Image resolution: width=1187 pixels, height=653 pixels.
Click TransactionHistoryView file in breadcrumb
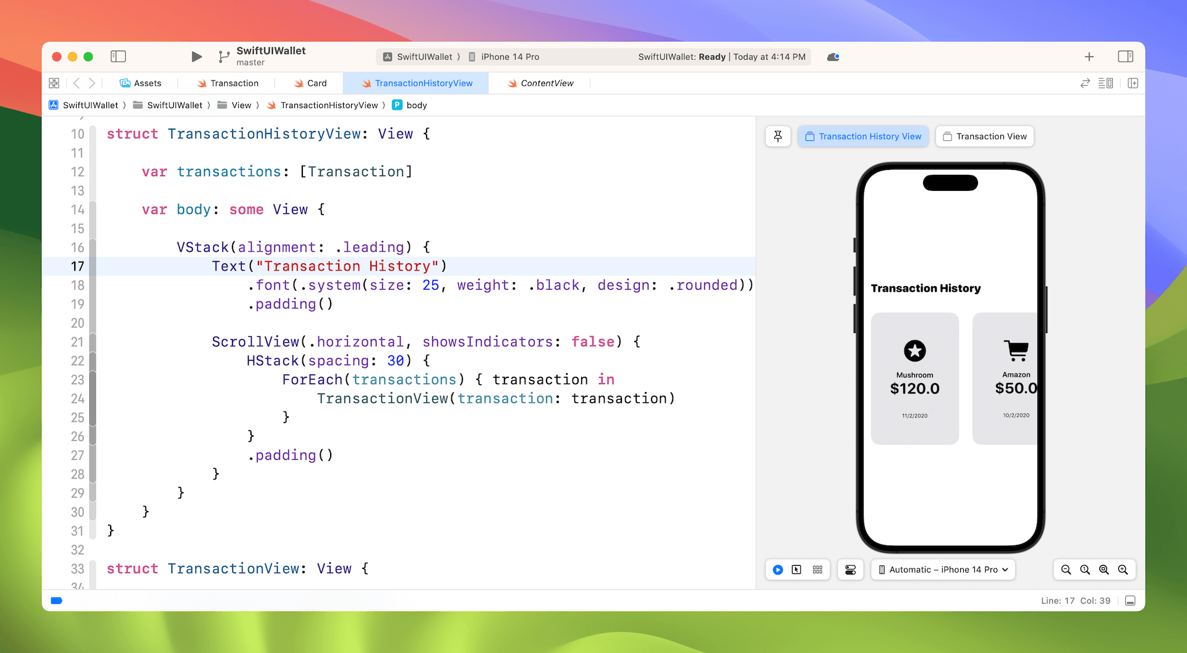322,105
